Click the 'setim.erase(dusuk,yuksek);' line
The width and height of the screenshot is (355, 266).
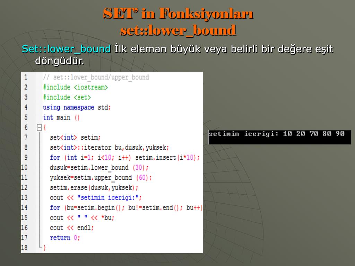coord(94,188)
